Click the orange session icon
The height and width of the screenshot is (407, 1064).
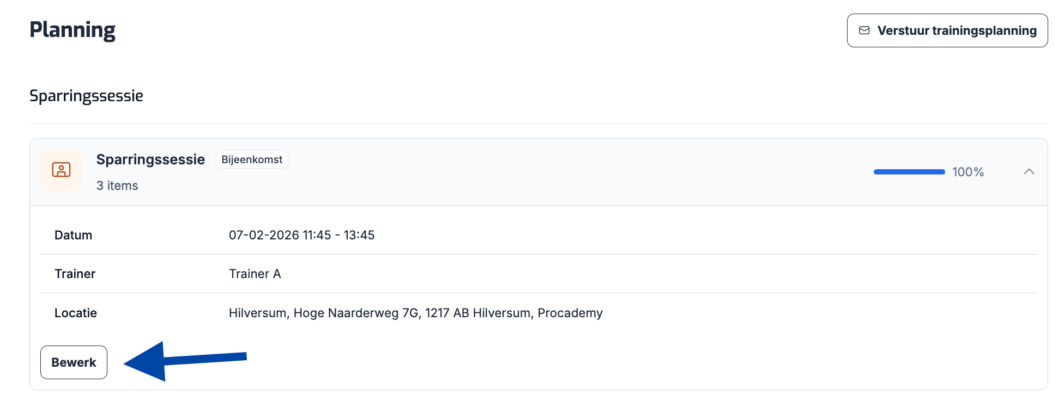coord(61,170)
